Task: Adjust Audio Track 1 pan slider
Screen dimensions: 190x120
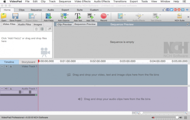Action: coord(30,92)
